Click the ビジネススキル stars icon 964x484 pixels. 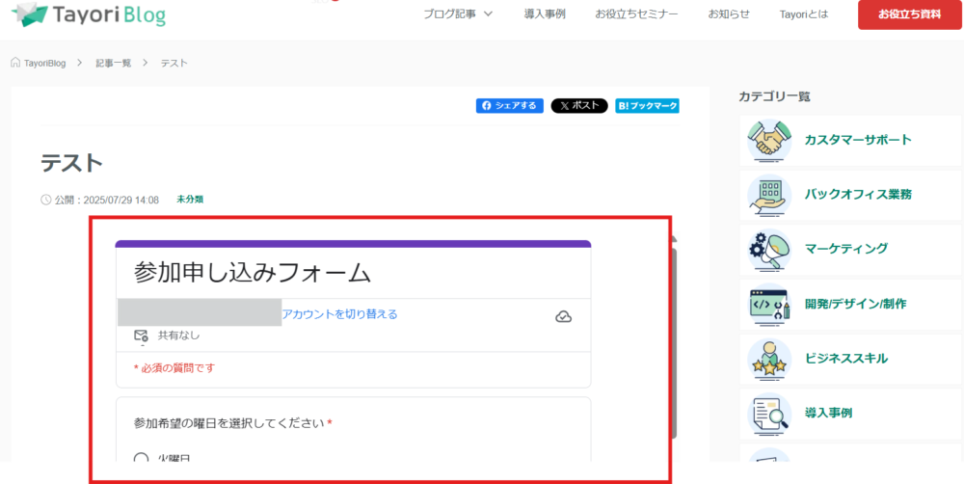[x=769, y=359]
